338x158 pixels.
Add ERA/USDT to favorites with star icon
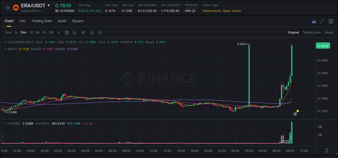[x=8, y=8]
